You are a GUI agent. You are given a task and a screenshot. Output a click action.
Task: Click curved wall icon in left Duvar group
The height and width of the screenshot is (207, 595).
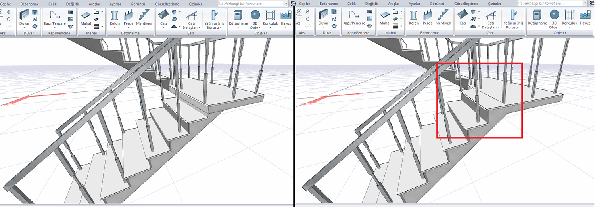click(x=35, y=19)
